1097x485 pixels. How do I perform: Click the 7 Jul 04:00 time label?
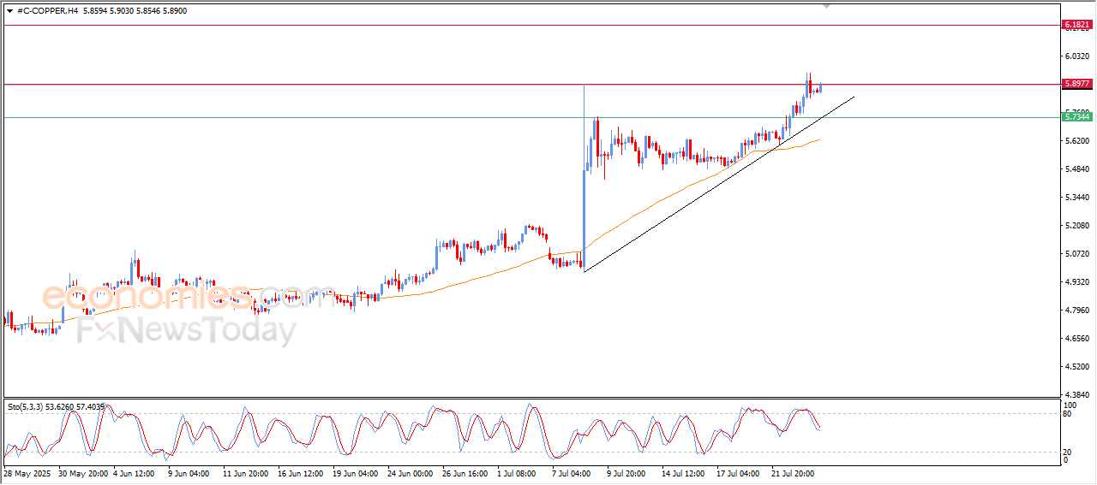[573, 473]
